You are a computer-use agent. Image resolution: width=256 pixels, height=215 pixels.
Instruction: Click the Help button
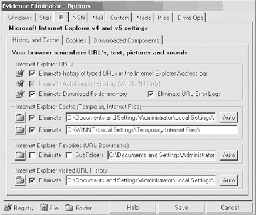point(133,207)
